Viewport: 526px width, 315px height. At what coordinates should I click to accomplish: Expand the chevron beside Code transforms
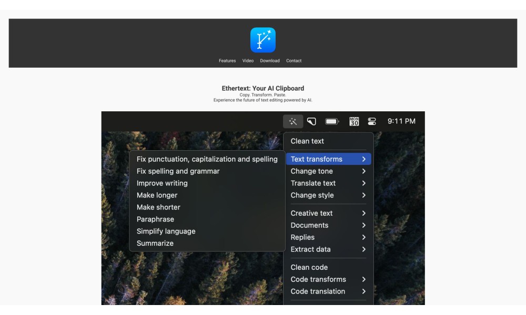[x=363, y=279]
